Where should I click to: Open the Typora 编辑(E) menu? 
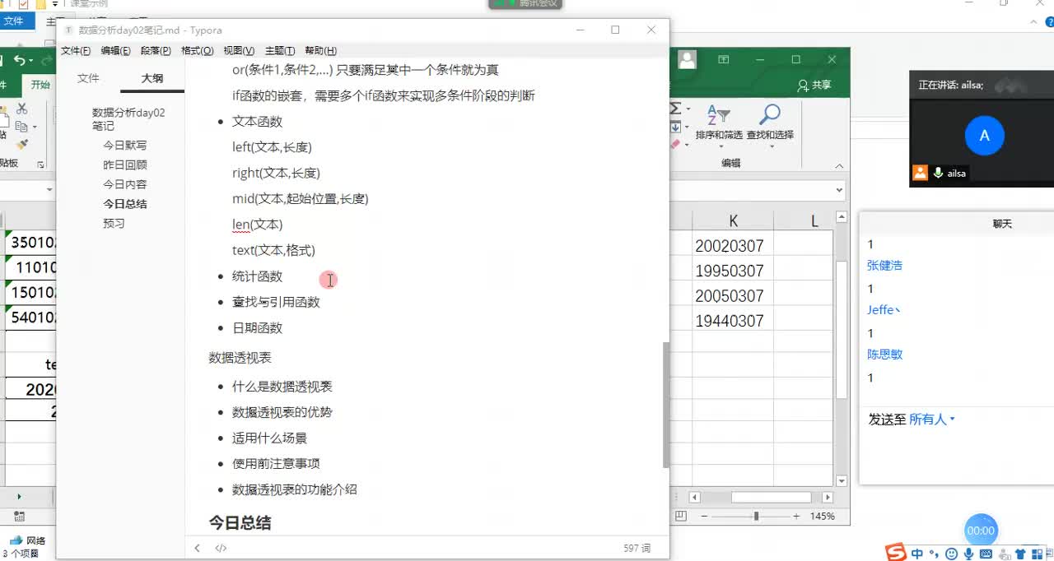tap(115, 51)
